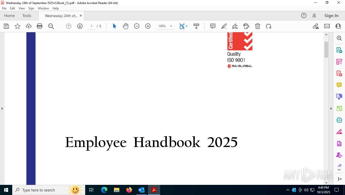Activate the selection arrow tool
Image resolution: width=345 pixels, height=195 pixels.
click(x=114, y=26)
